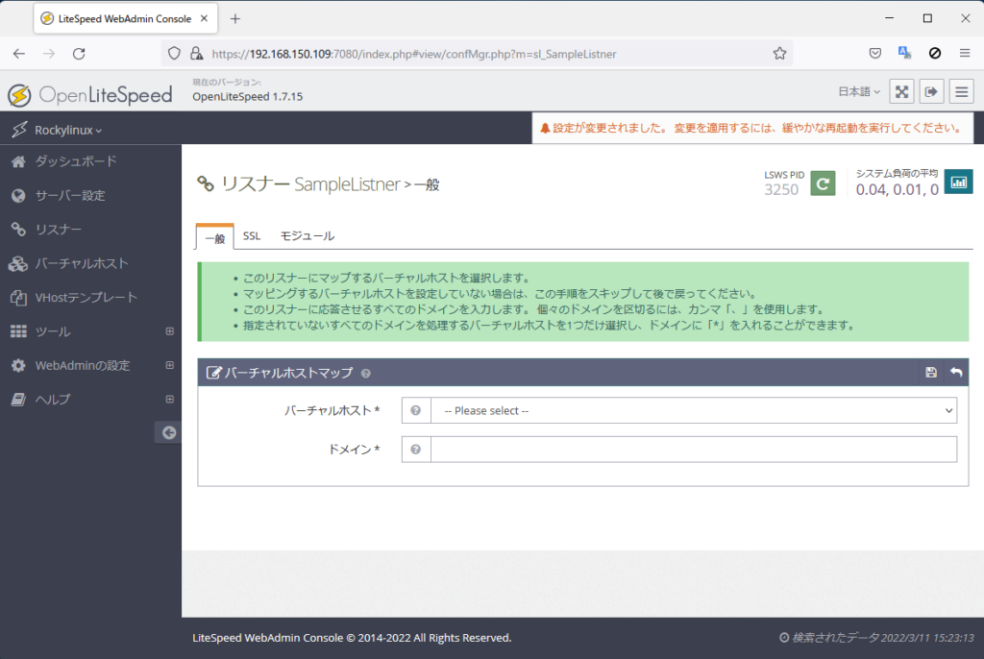Screen dimensions: 984x659
Task: Click the ドメイン text input field
Action: [693, 450]
